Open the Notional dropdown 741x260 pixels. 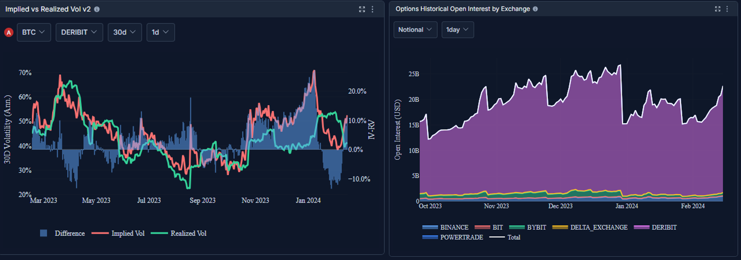(415, 29)
